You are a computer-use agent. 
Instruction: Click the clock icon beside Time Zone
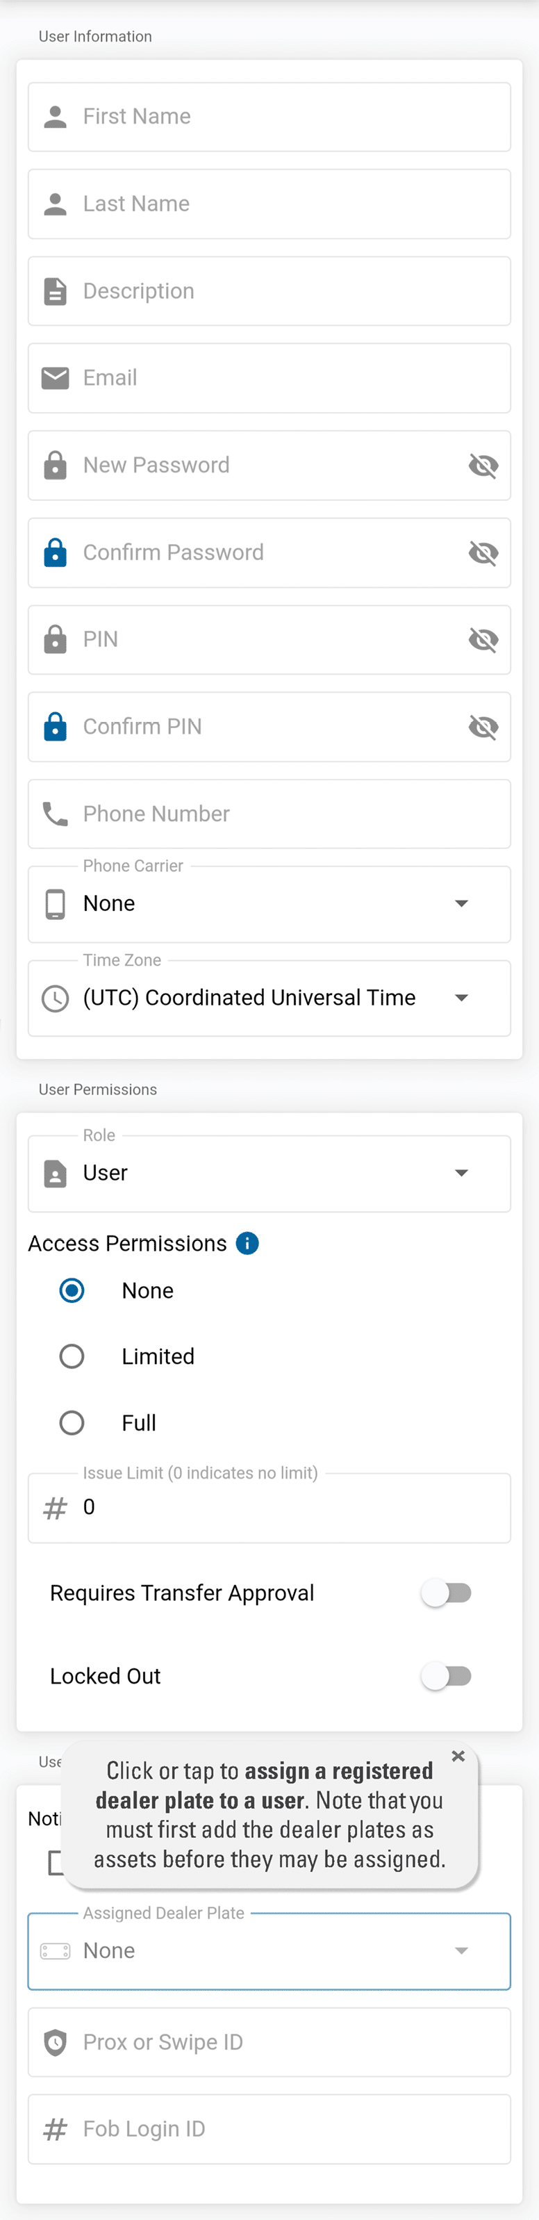point(55,998)
